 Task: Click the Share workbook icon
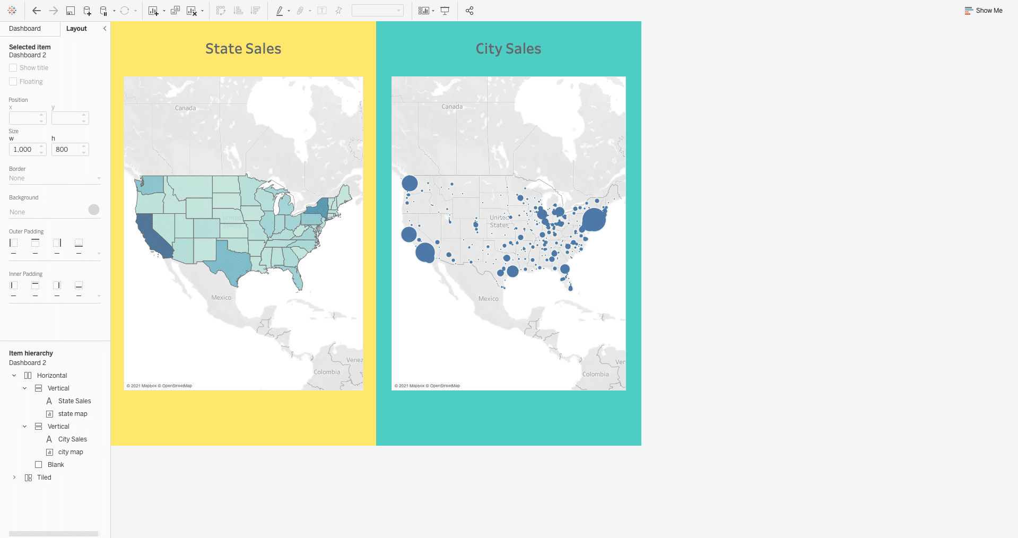(x=469, y=10)
